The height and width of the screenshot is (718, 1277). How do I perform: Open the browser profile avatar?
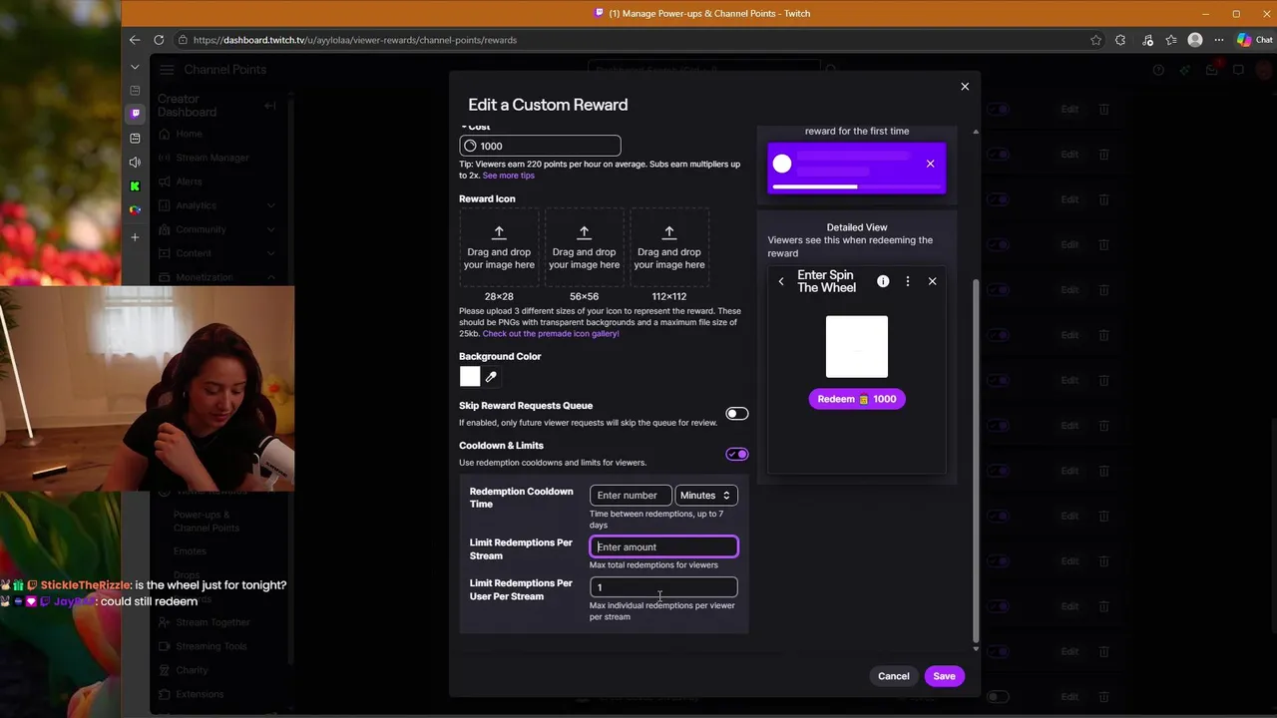pos(1195,40)
